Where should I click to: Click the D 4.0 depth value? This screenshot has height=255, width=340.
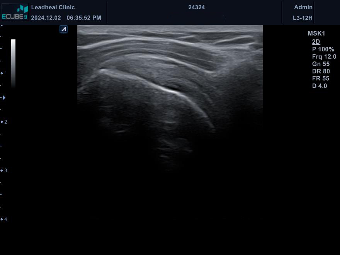(x=320, y=86)
